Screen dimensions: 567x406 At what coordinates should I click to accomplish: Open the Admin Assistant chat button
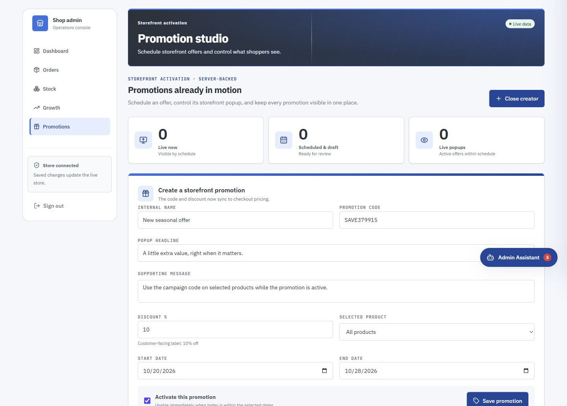click(x=519, y=257)
